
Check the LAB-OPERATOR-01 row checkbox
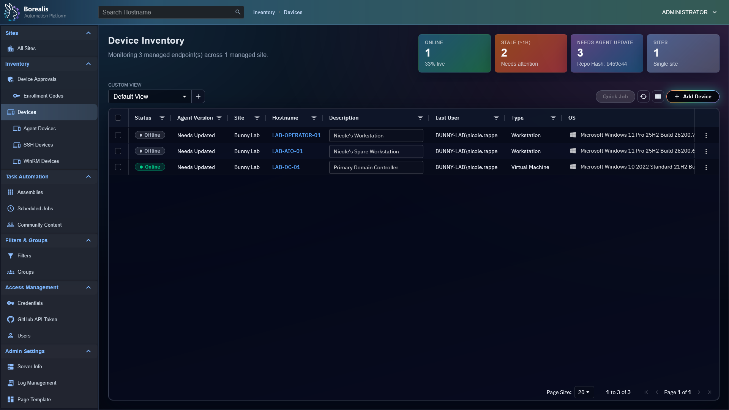118,135
